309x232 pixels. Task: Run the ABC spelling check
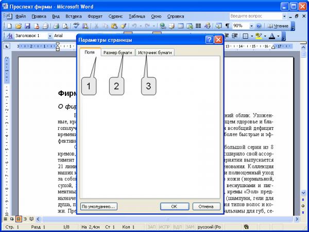click(x=76, y=26)
